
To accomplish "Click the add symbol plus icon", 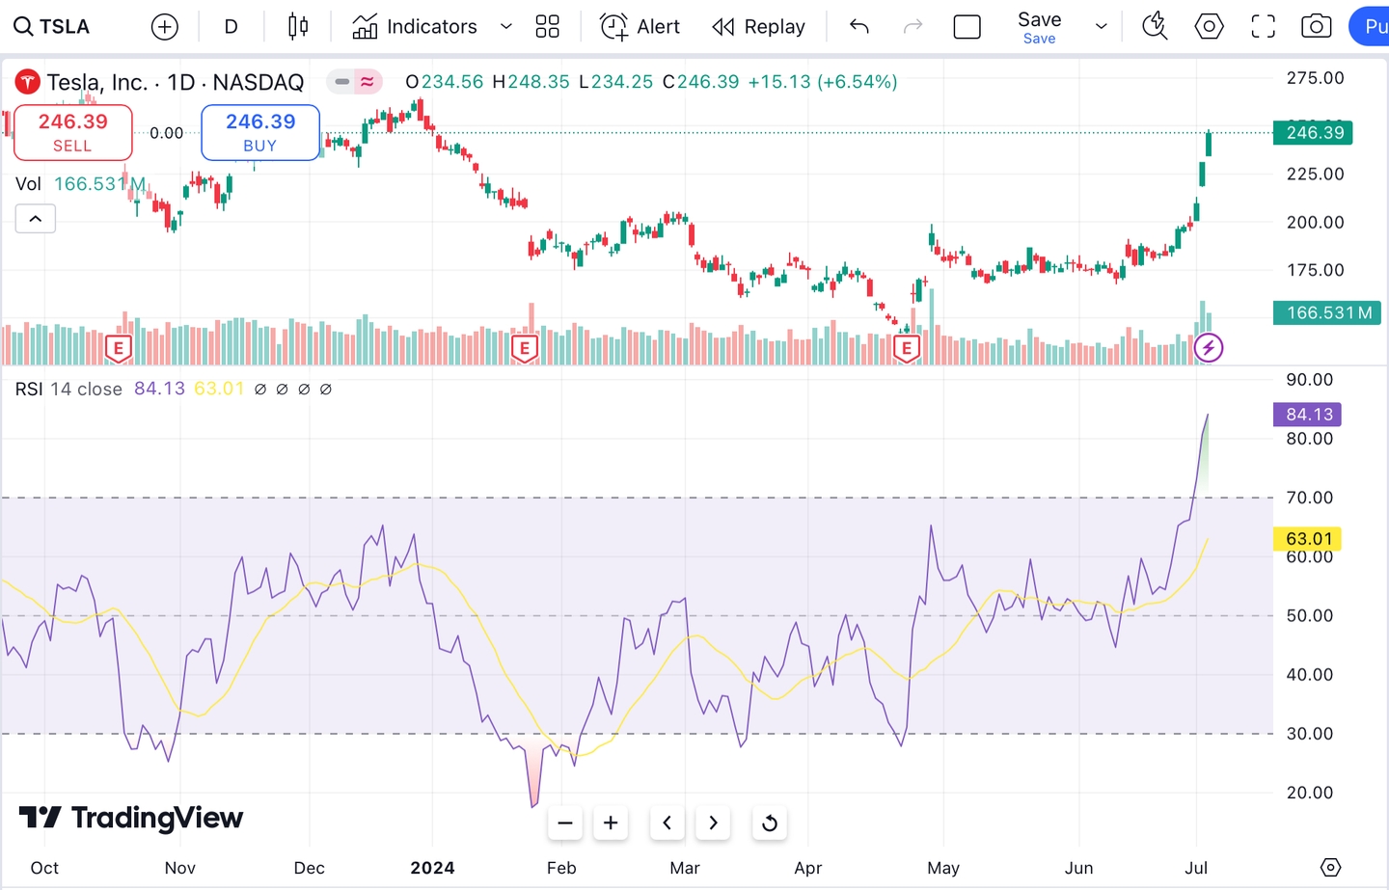I will pyautogui.click(x=165, y=27).
